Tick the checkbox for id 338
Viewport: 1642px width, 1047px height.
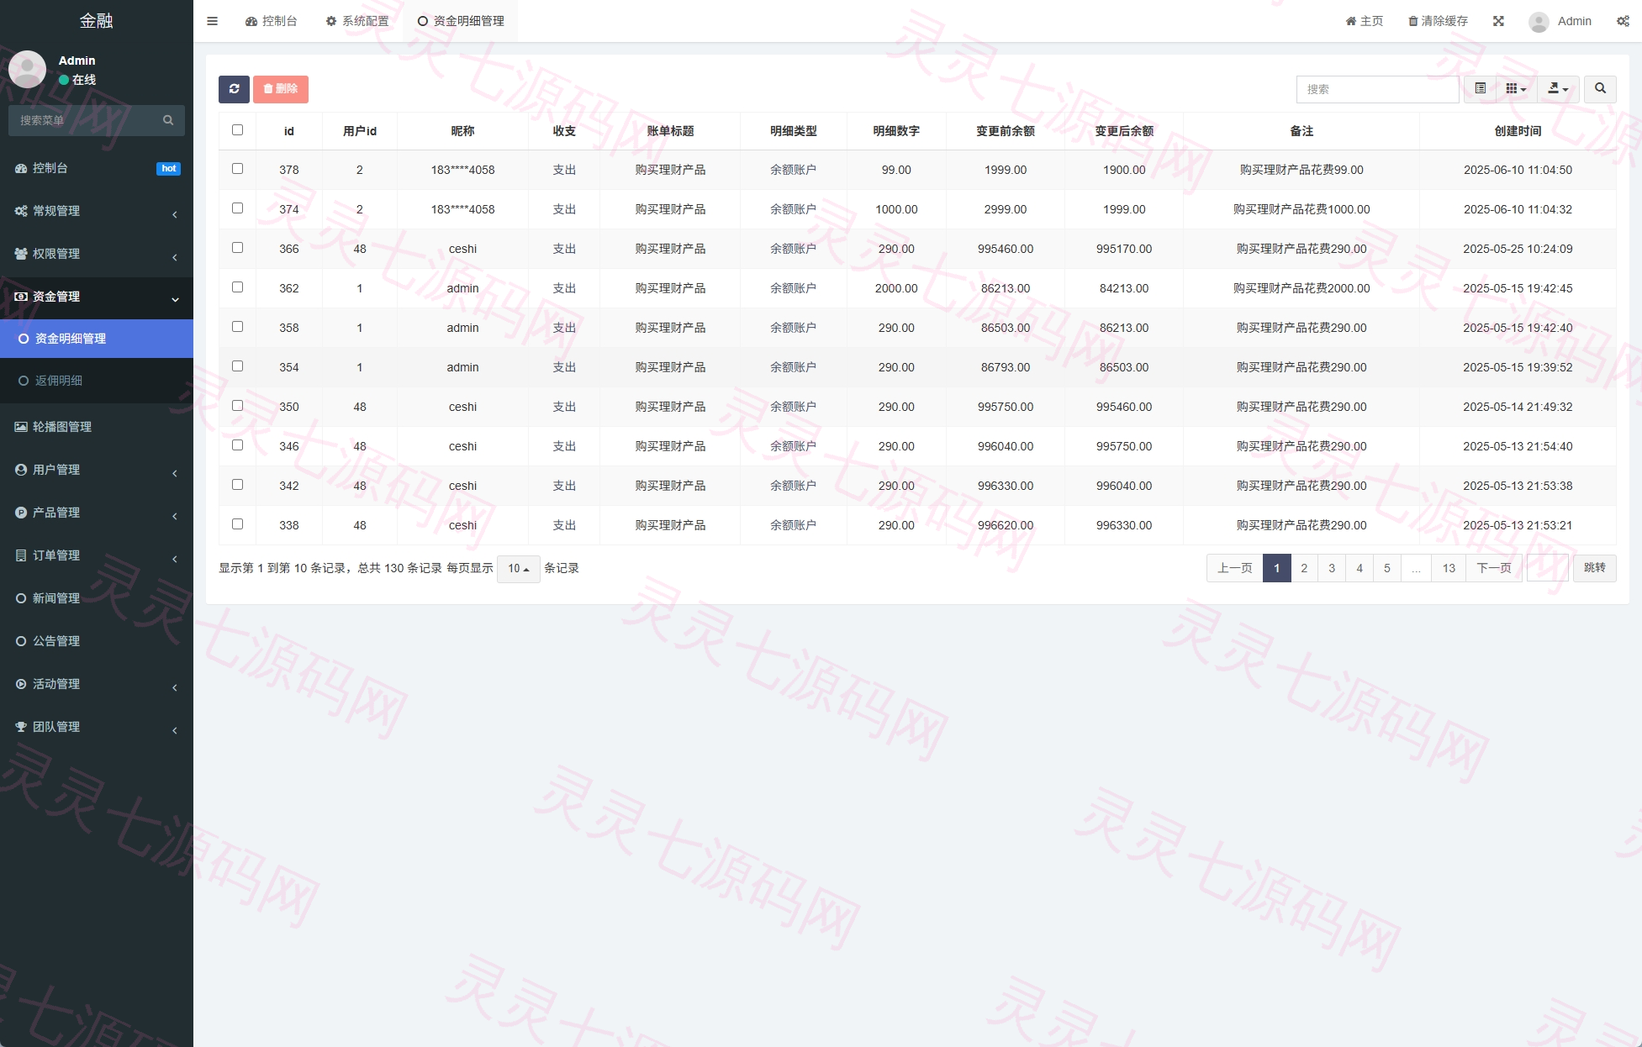tap(237, 524)
